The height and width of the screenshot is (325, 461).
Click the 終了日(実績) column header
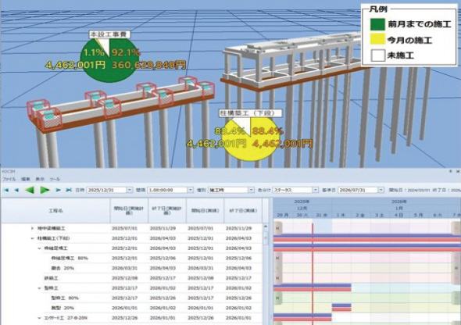243,211
